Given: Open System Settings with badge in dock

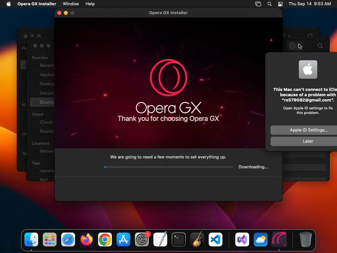Looking at the screenshot, I should pos(142,239).
